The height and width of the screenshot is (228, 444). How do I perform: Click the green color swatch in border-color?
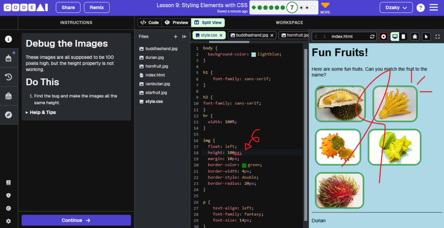click(244, 165)
